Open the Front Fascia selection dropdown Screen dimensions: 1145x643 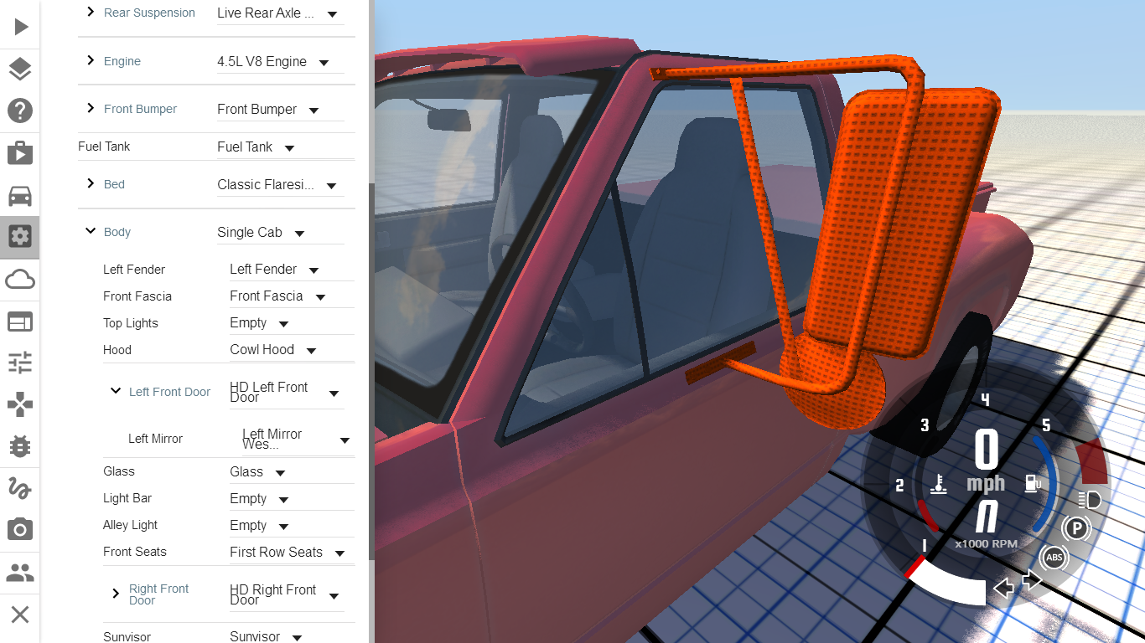tap(292, 296)
